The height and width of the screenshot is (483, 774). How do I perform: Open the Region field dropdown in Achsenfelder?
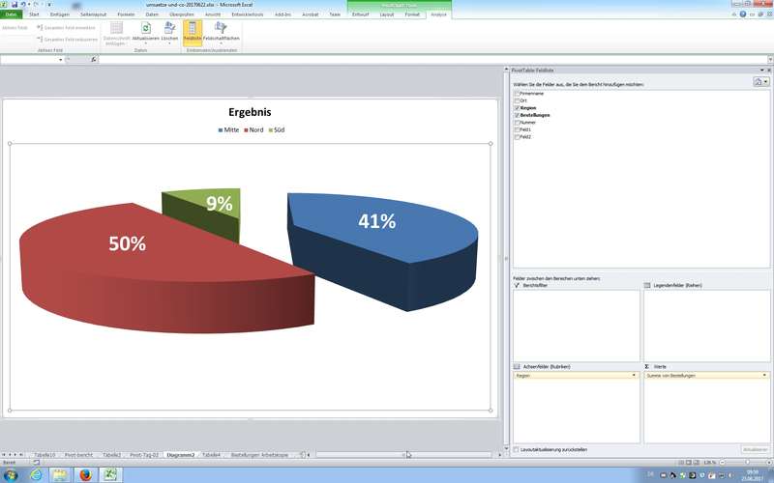[x=634, y=376]
